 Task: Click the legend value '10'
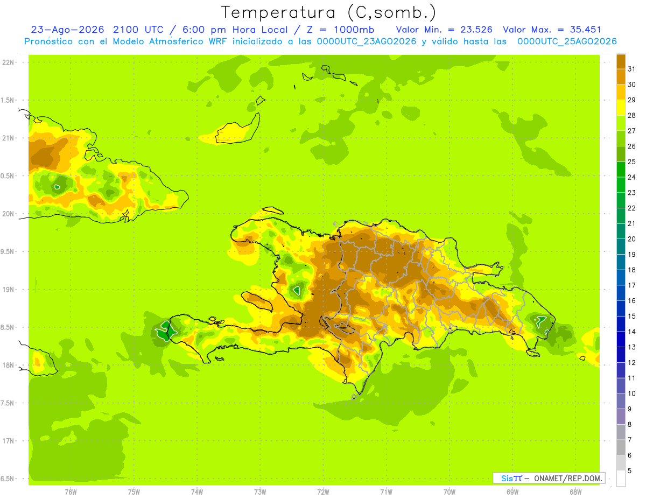pyautogui.click(x=631, y=393)
